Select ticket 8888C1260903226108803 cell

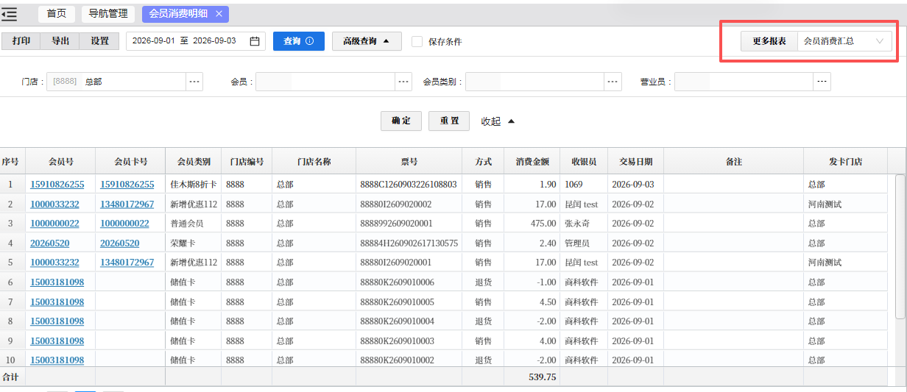[409, 185]
